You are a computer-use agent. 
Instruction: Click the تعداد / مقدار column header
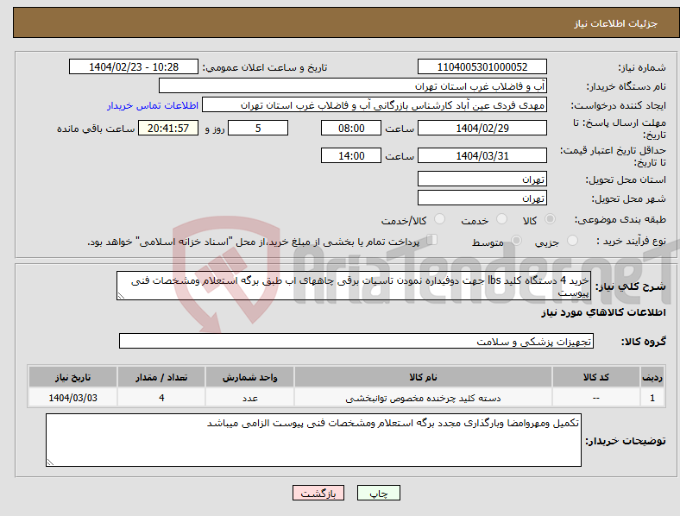click(161, 377)
